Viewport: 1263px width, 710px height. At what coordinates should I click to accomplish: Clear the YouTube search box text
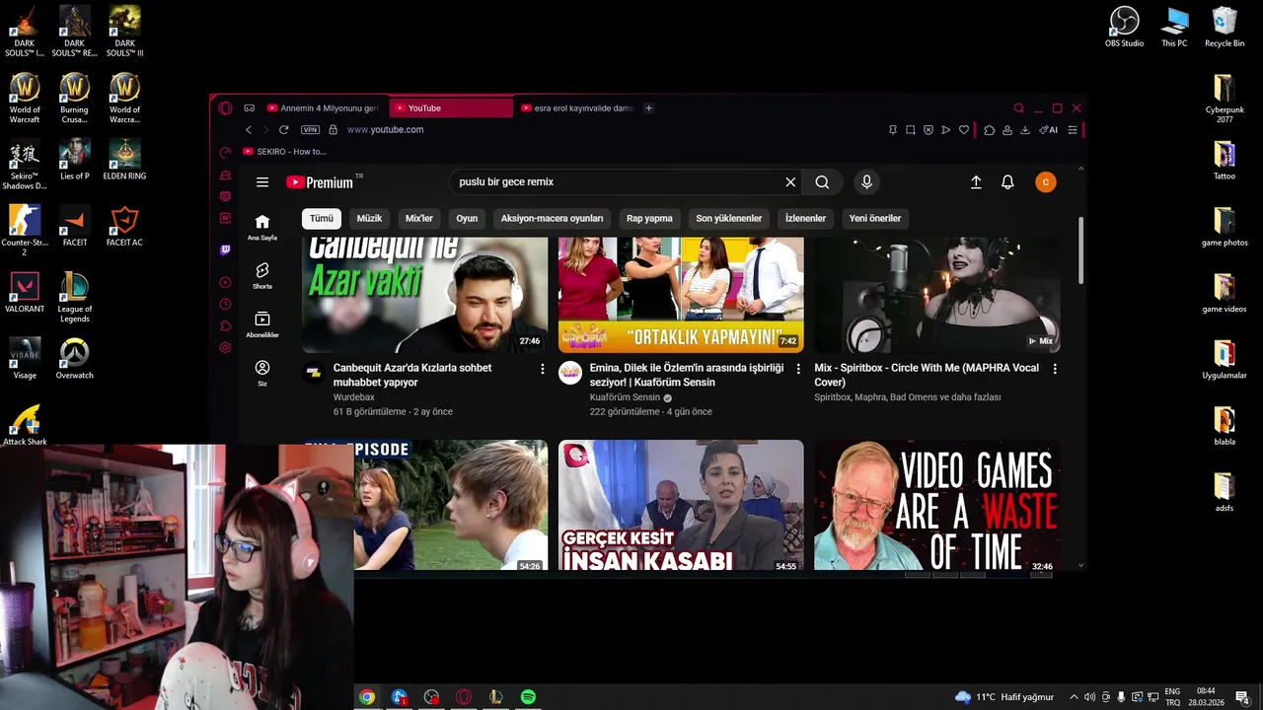click(x=790, y=182)
